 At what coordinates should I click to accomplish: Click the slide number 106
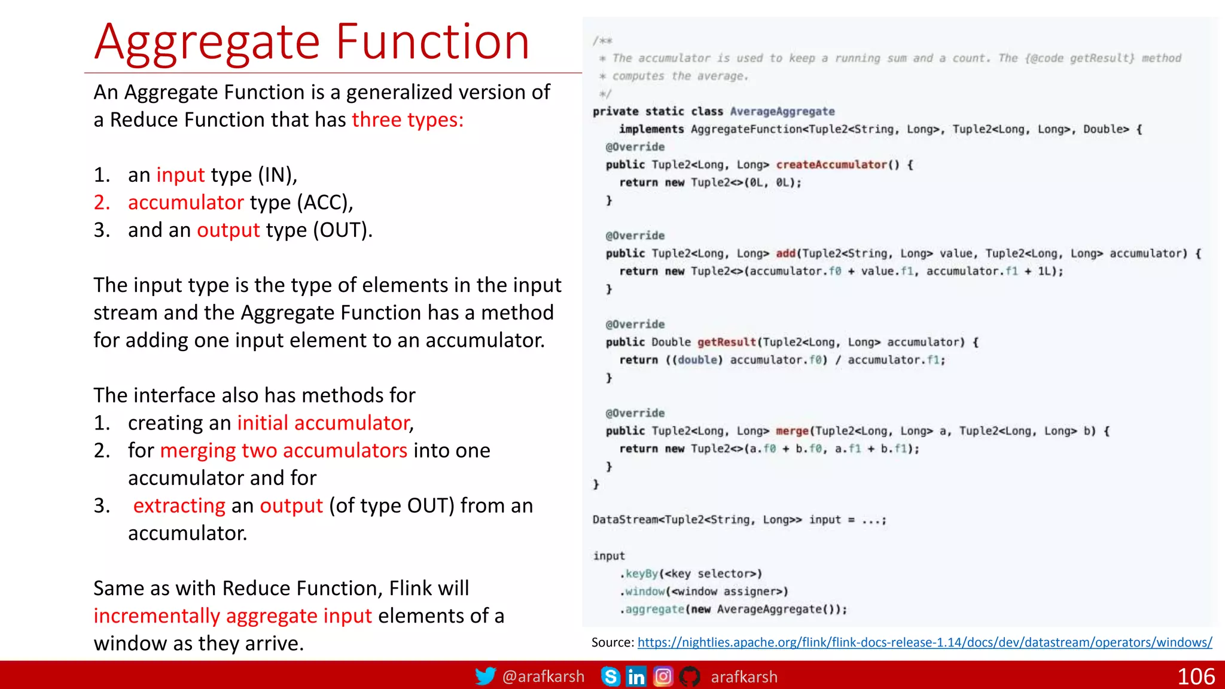[x=1196, y=676]
